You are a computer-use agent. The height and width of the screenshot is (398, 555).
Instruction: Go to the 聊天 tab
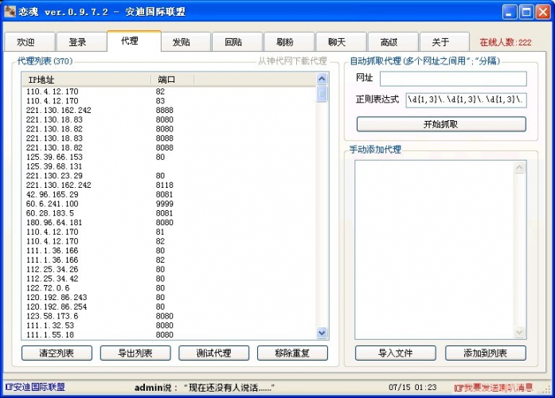[341, 42]
